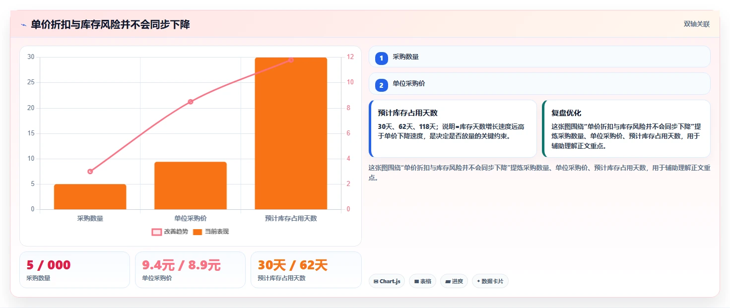Click the line point atop 预计库存占用天数 bar
The width and height of the screenshot is (730, 308).
(x=291, y=60)
